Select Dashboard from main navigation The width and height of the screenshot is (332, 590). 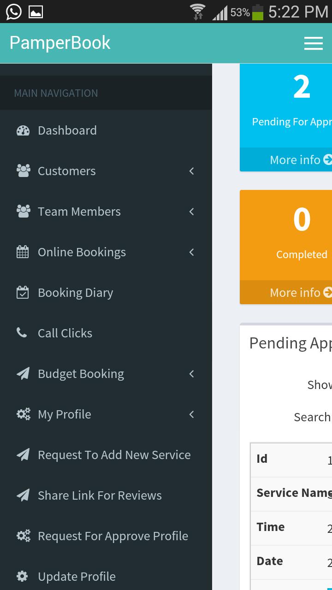click(x=67, y=130)
